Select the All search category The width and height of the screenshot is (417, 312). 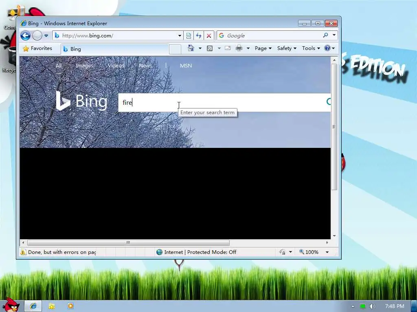[x=59, y=65]
